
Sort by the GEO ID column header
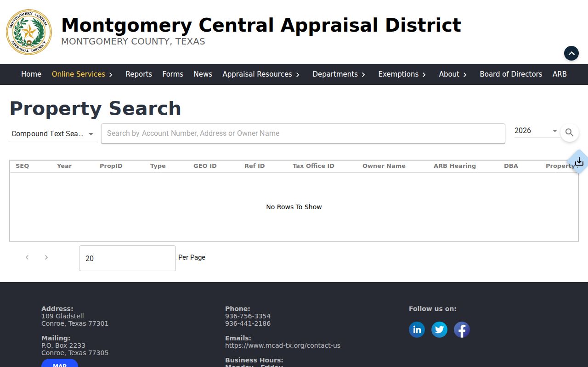tap(205, 166)
